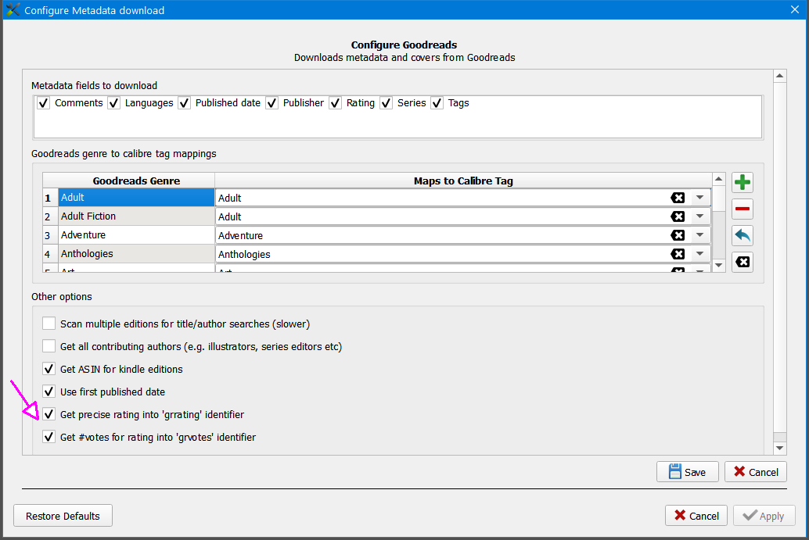Screen dimensions: 809x540
Task: Click Cancel next to the Save button
Action: tap(755, 472)
